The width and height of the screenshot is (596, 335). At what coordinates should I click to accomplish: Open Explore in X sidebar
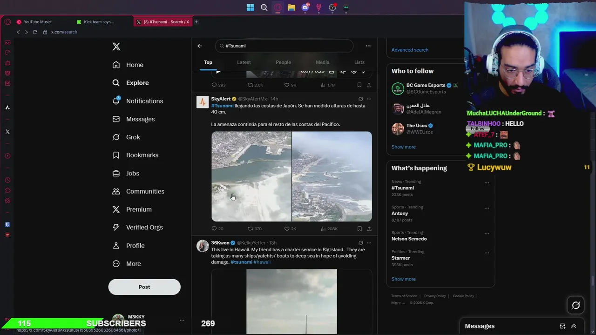pos(131,83)
